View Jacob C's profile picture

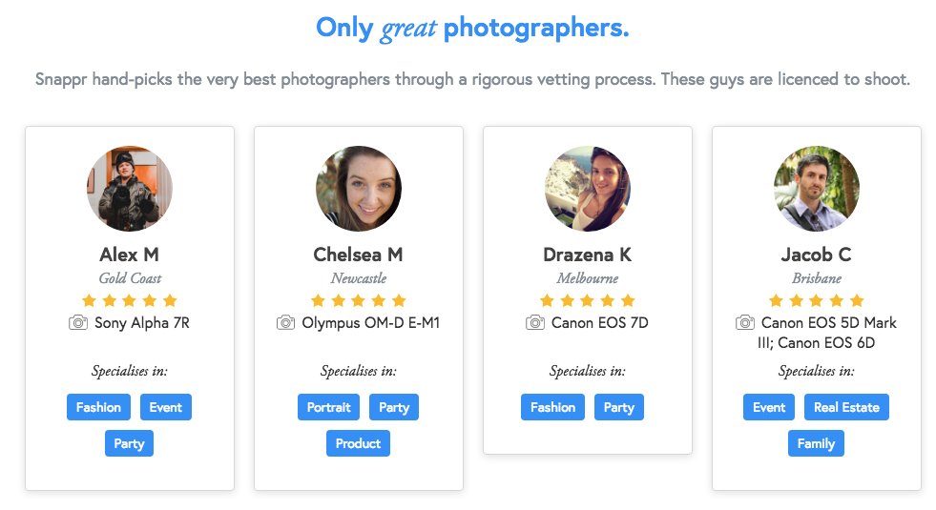point(817,189)
